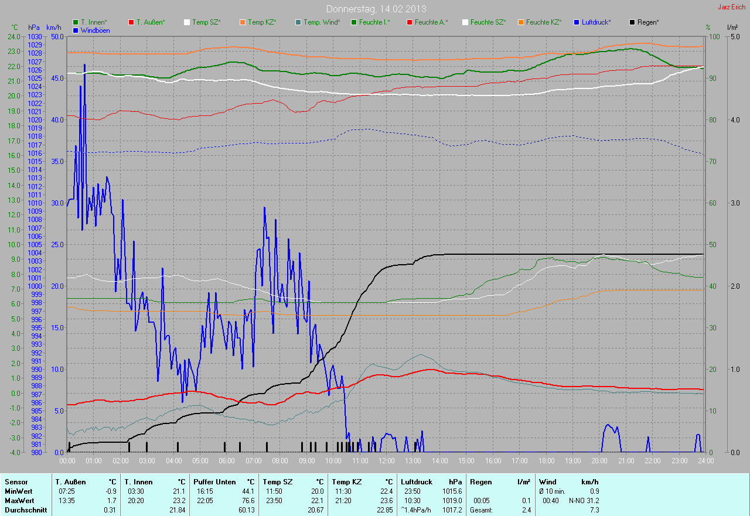
Task: Click the green Feuchte I. legend swatch
Action: click(353, 22)
